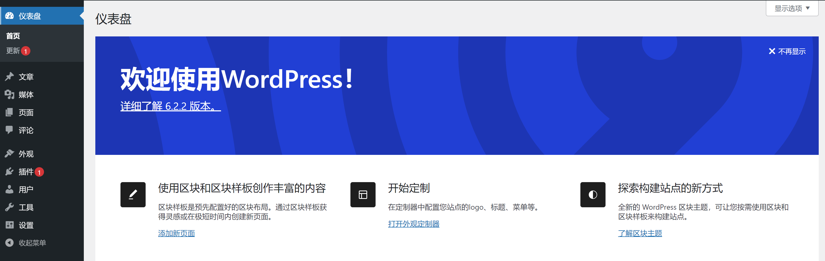Click the layout customizer icon tile
Screen dimensions: 825x261
363,195
